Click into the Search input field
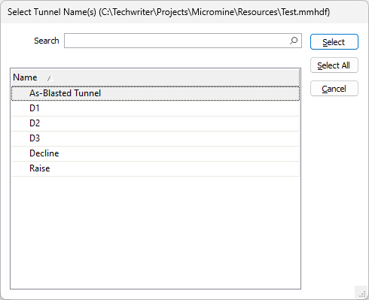Image resolution: width=369 pixels, height=300 pixels. [x=183, y=41]
